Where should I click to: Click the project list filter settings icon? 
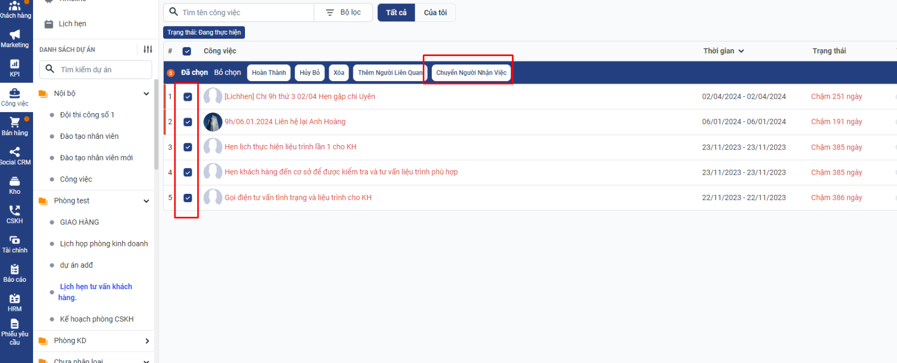coord(147,49)
